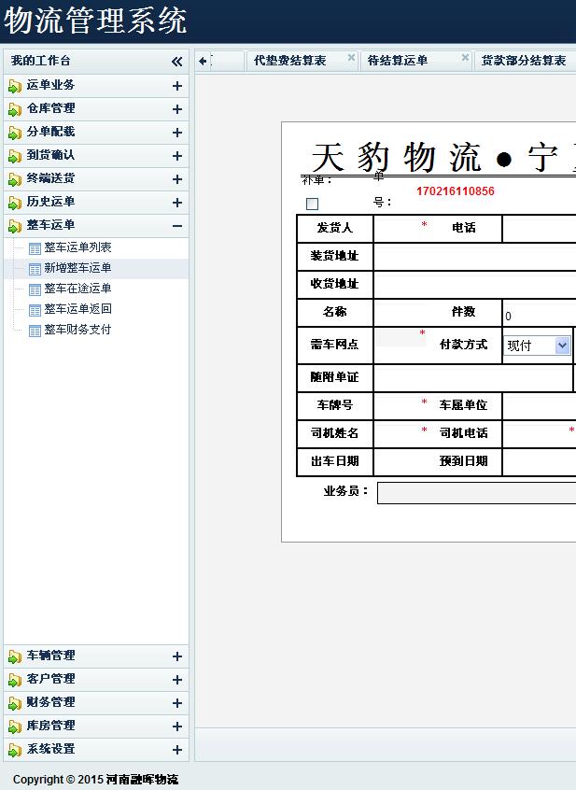576x790 pixels.
Task: Expand the 财务管理 section
Action: (176, 703)
